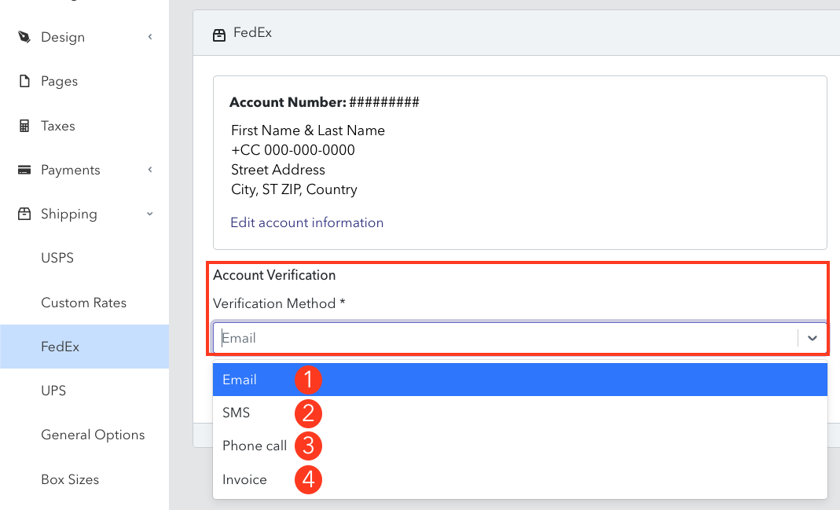840x510 pixels.
Task: Click the Pages document icon
Action: pos(24,81)
